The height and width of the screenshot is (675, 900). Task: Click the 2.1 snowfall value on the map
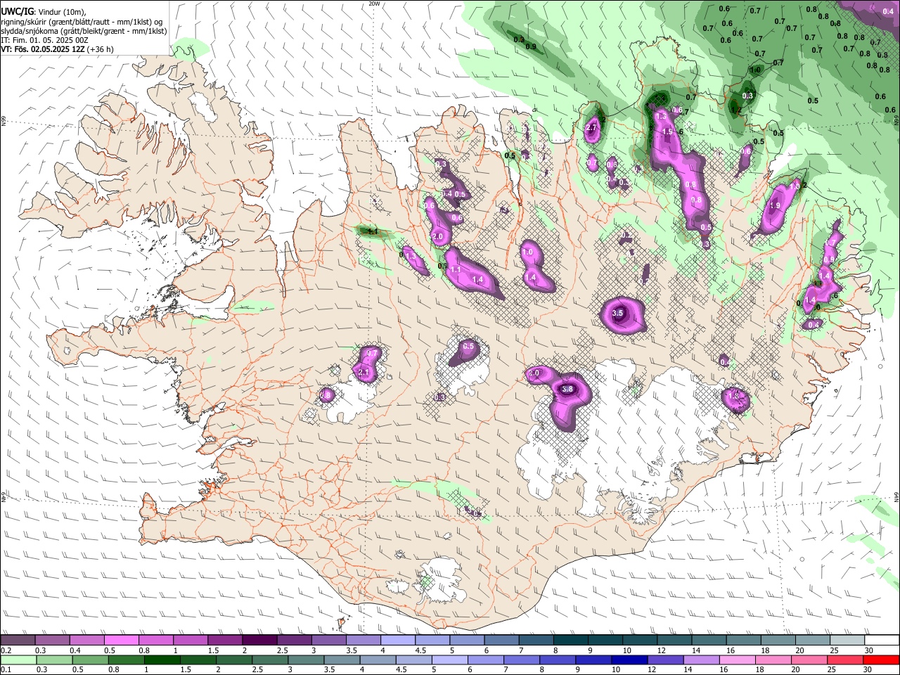[x=364, y=372]
